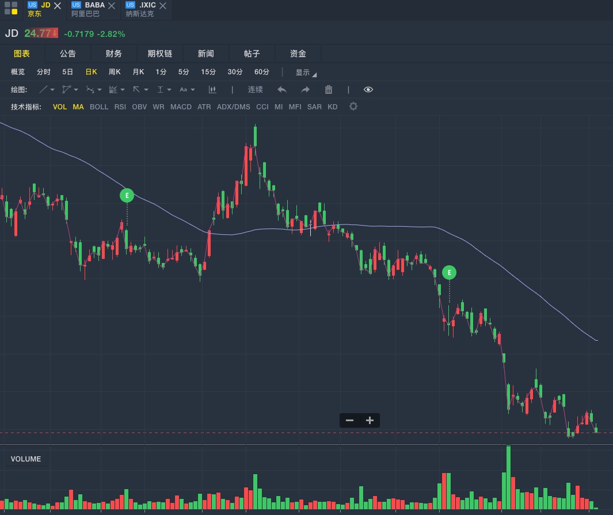Toggle drawing visibility with eye icon
The image size is (613, 515).
368,90
